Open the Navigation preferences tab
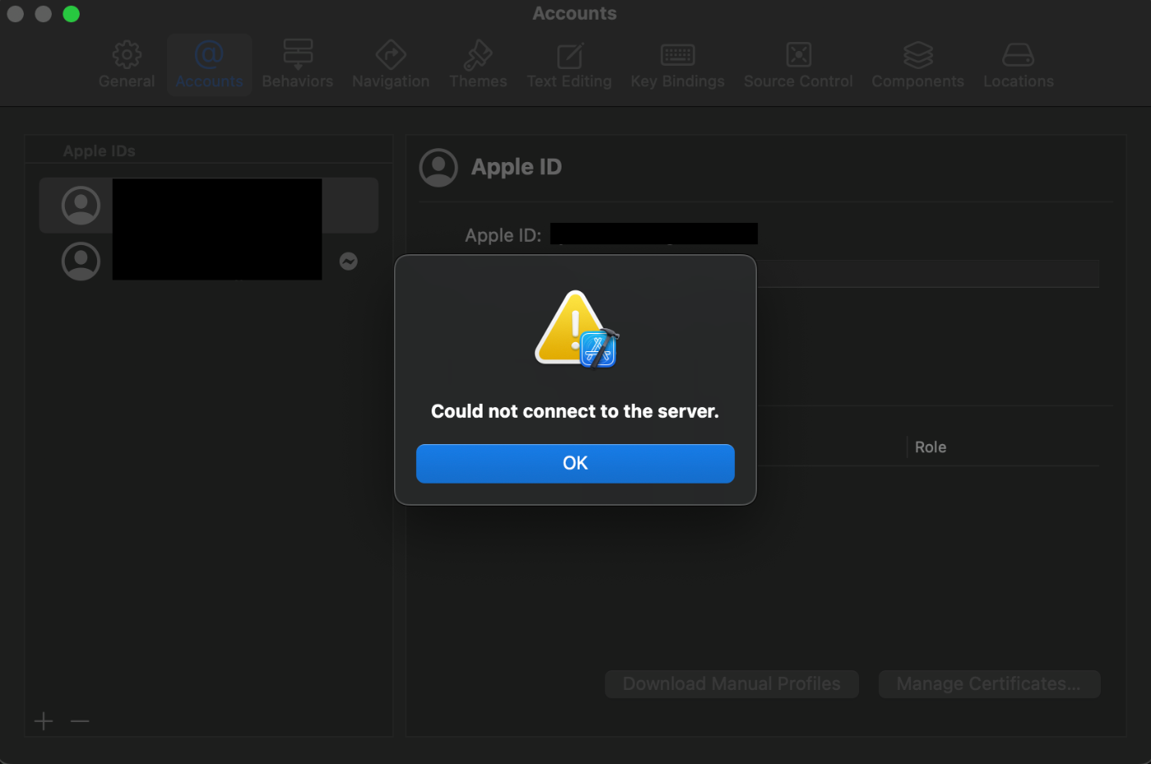This screenshot has height=764, width=1151. pos(391,65)
